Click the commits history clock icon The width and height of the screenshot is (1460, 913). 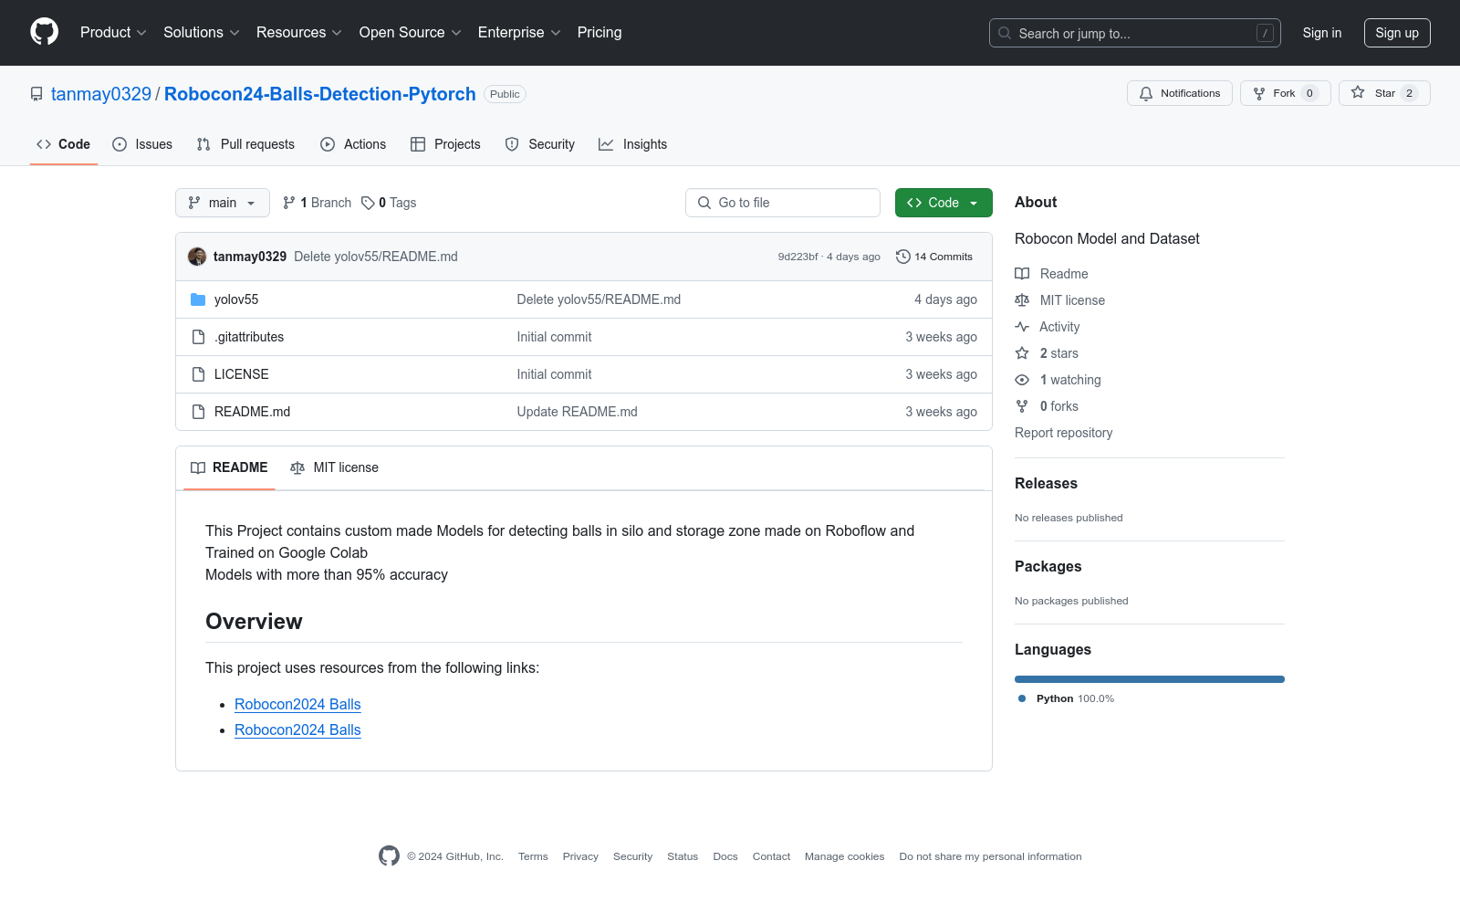click(x=903, y=257)
